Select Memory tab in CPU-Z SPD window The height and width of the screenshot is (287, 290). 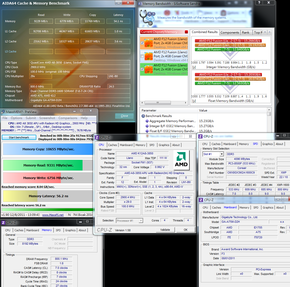tap(244, 144)
